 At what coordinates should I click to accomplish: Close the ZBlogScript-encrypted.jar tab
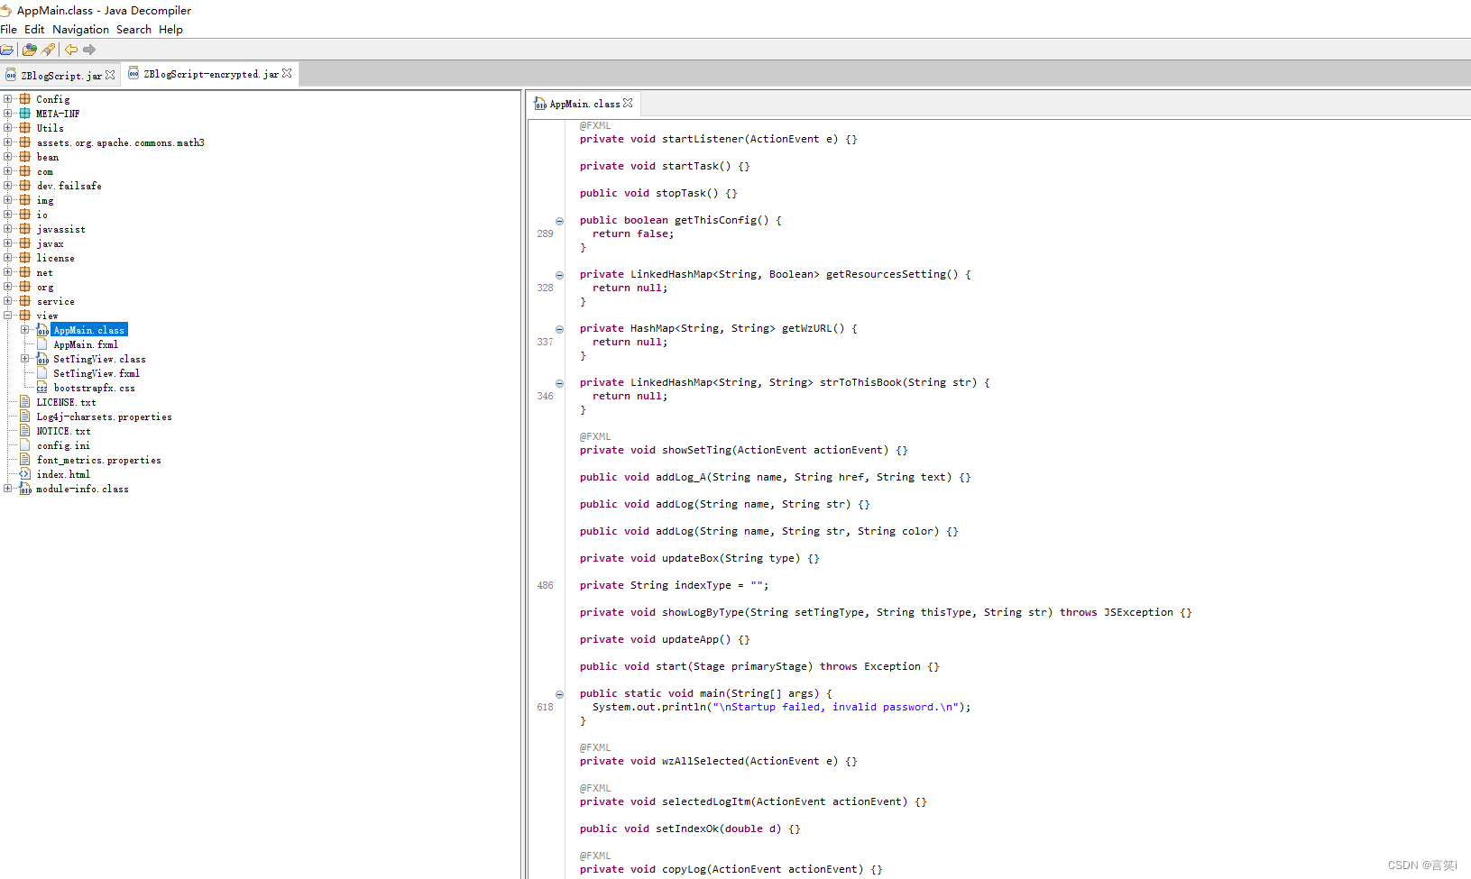[x=287, y=73]
